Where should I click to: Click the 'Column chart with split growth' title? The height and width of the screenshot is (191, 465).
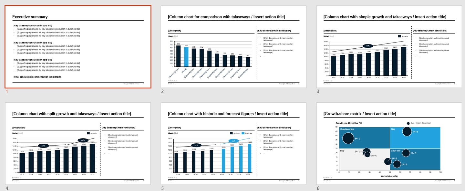71,114
